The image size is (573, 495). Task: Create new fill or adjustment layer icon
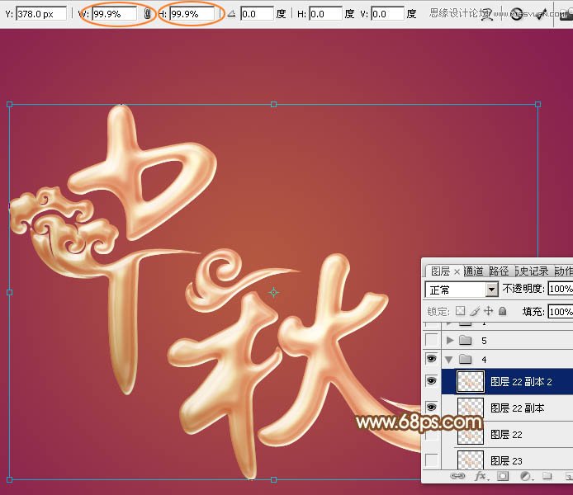[525, 476]
